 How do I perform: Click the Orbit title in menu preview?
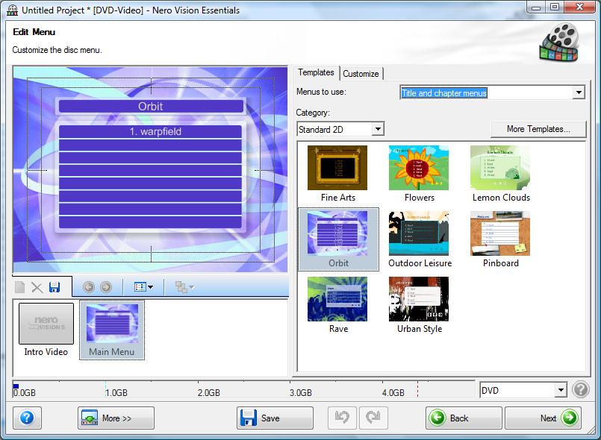(x=151, y=106)
